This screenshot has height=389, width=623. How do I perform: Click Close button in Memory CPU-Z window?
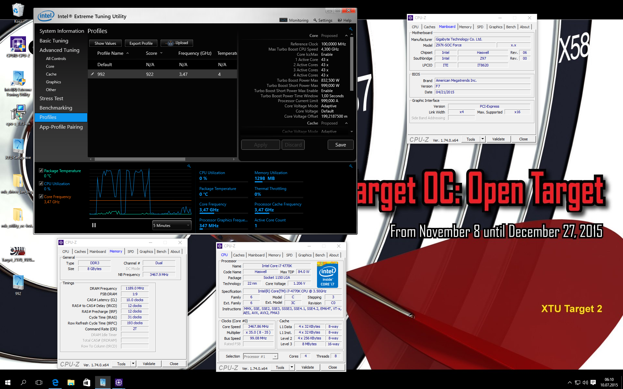(x=174, y=364)
